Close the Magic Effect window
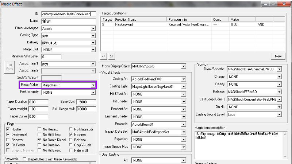 pos(284,4)
